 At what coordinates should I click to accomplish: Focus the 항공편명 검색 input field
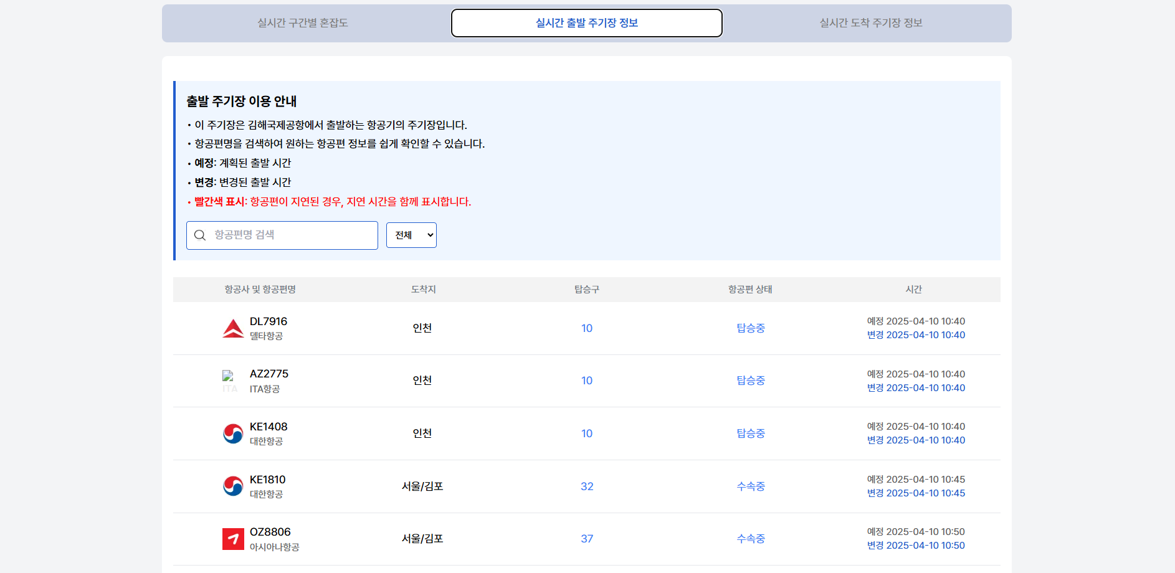[293, 235]
